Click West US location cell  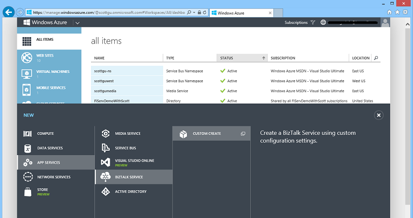[x=359, y=81]
